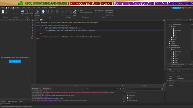Viewport: 193px width, 108px height.
Task: Select the SCRIPT MENU ribbon tab
Action: click(x=52, y=8)
